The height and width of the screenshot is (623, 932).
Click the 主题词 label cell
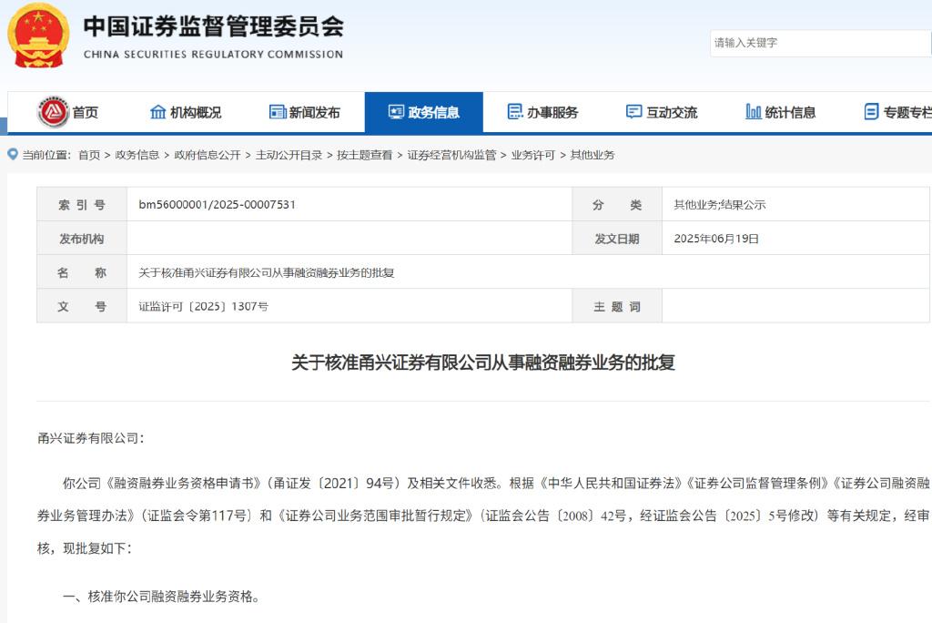point(617,306)
